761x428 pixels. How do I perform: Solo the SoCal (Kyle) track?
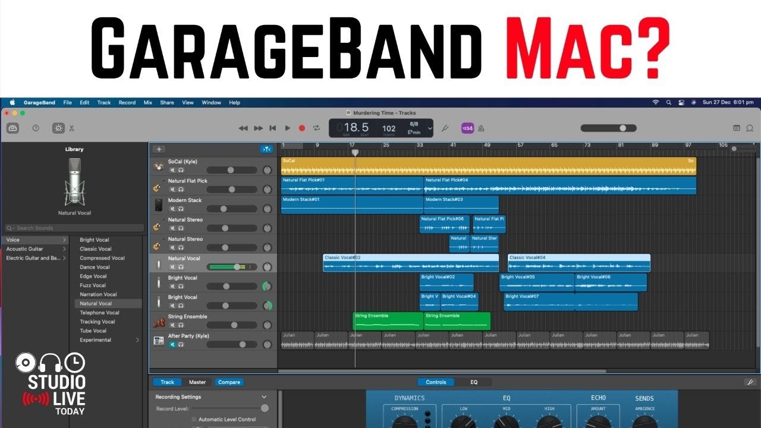[x=181, y=170]
